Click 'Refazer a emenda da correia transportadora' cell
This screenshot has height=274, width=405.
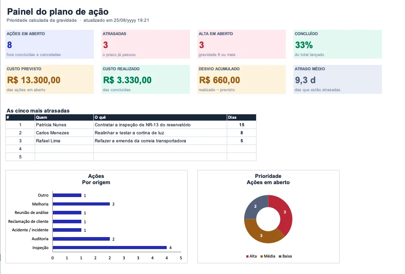[x=160, y=141]
